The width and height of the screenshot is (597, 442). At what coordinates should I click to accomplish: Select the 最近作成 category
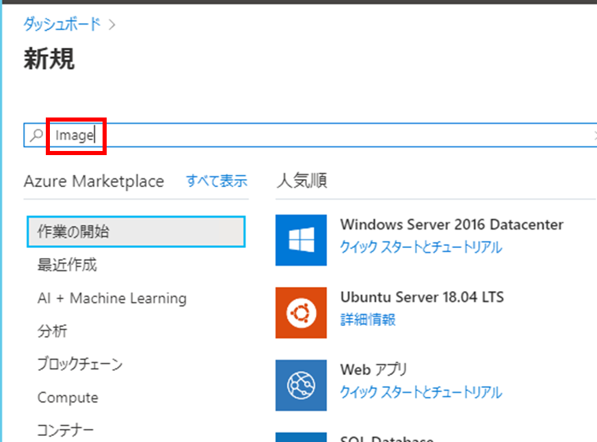pos(67,265)
